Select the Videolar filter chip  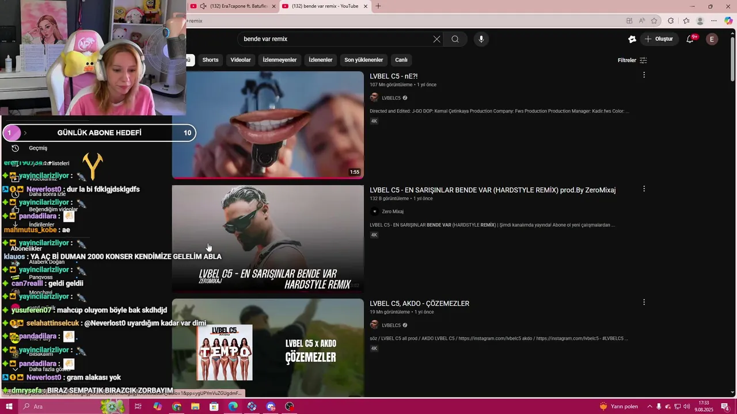241,60
